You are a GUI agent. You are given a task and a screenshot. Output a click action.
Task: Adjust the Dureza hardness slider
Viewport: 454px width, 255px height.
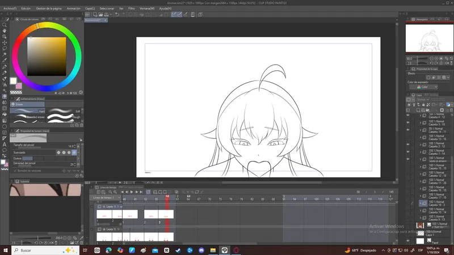point(49,159)
